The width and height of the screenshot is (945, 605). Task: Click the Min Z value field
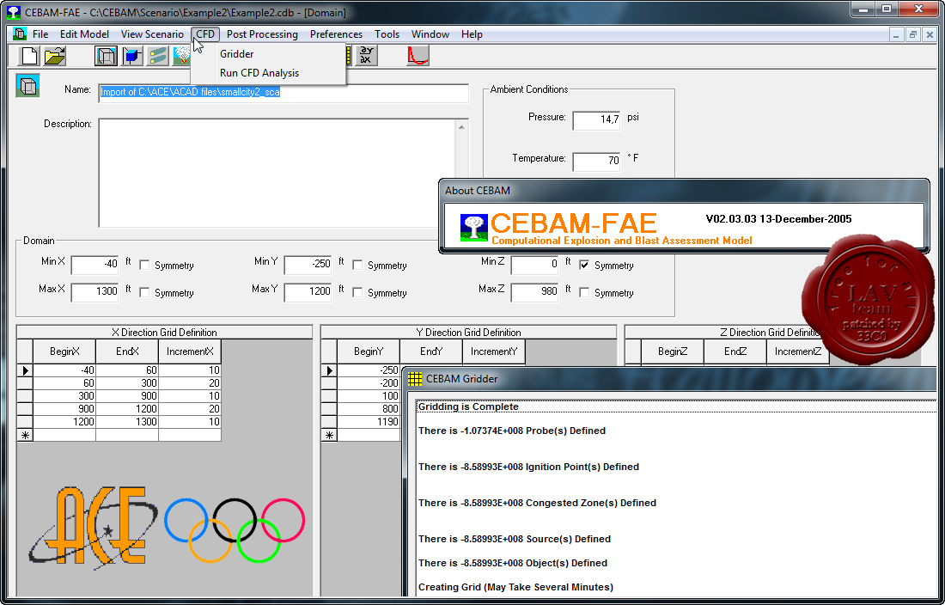click(534, 265)
